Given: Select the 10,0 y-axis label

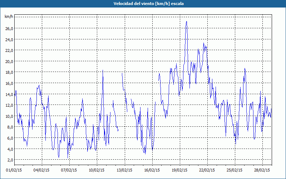Looking at the screenshot, I should click(9, 116).
